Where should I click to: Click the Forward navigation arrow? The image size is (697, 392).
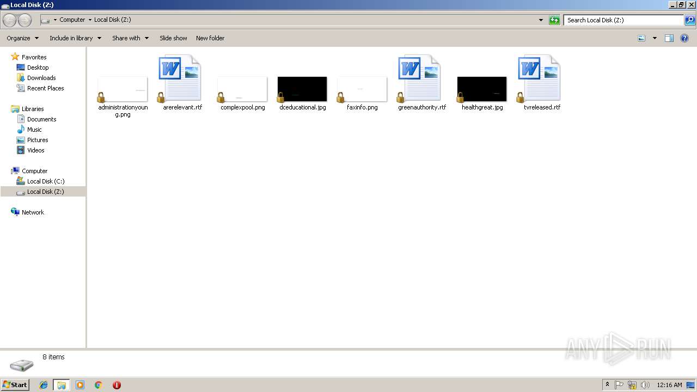tap(25, 20)
